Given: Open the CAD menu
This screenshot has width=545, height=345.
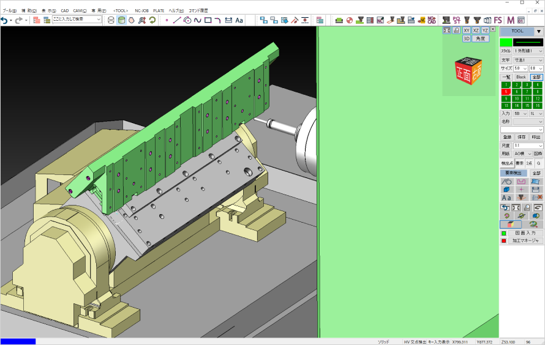Looking at the screenshot, I should pyautogui.click(x=64, y=11).
